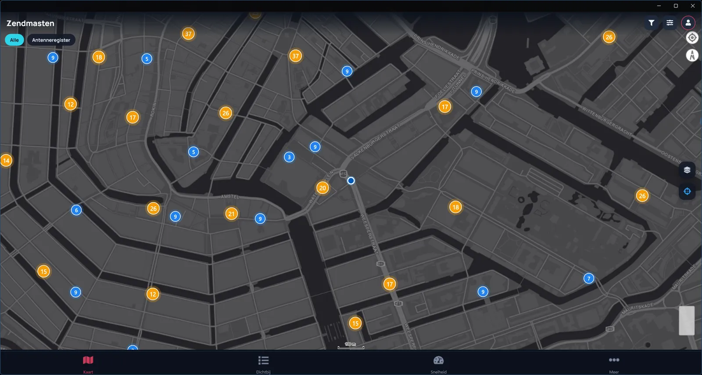Viewport: 702px width, 375px height.
Task: Open the user profile icon
Action: (x=688, y=23)
